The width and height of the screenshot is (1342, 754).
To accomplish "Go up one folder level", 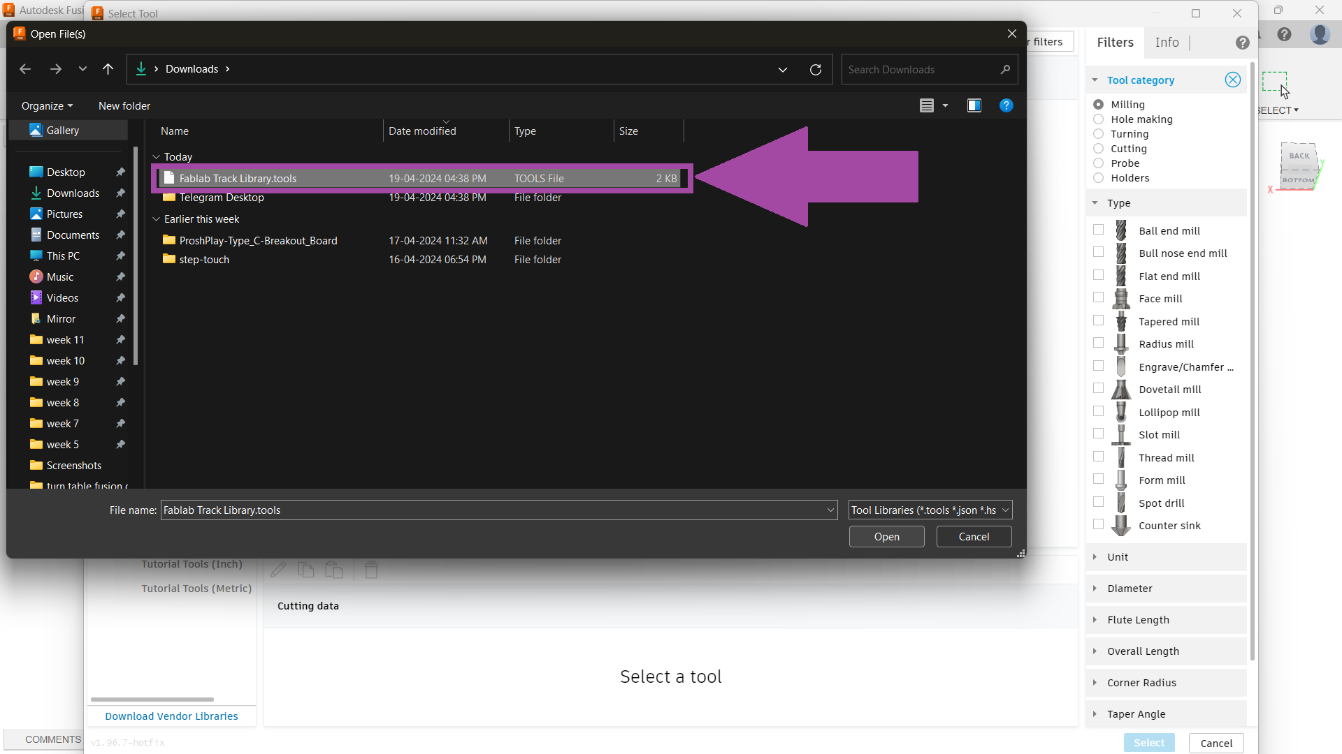I will pyautogui.click(x=108, y=69).
